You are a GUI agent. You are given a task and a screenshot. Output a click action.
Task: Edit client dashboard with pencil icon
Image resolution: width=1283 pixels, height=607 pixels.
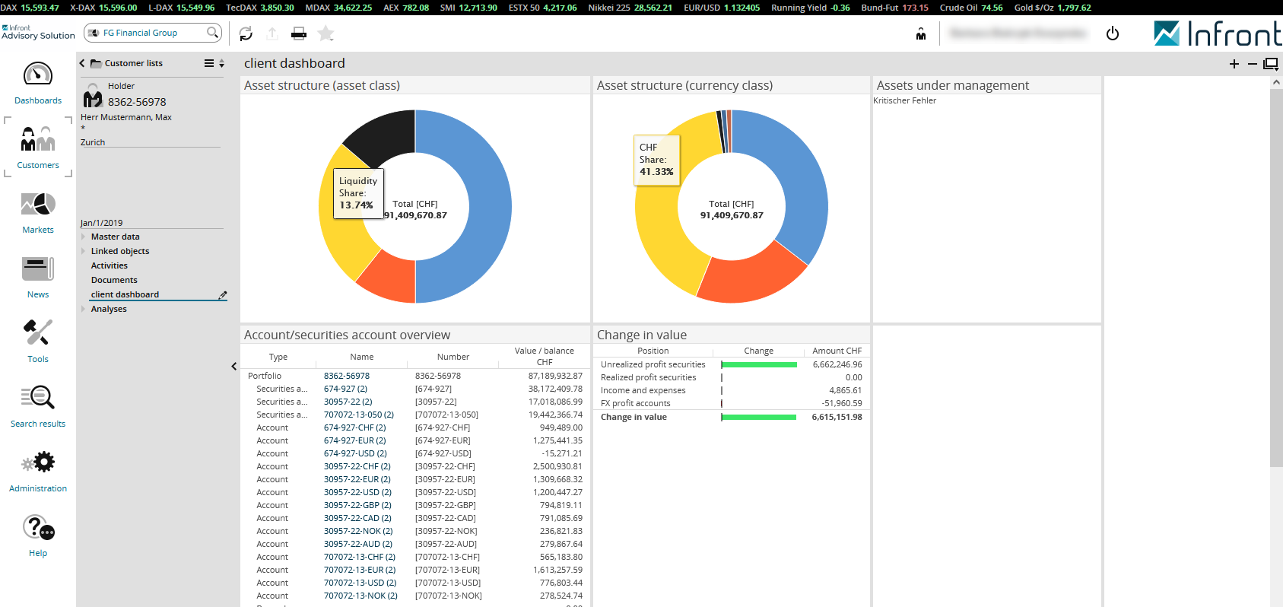pos(223,295)
